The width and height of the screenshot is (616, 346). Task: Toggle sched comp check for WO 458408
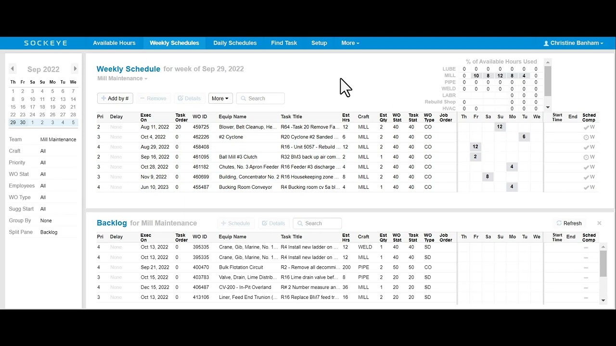coord(586,147)
